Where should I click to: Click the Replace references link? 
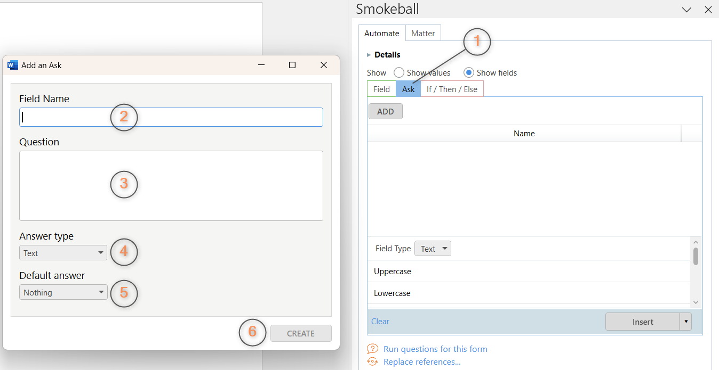pos(422,362)
